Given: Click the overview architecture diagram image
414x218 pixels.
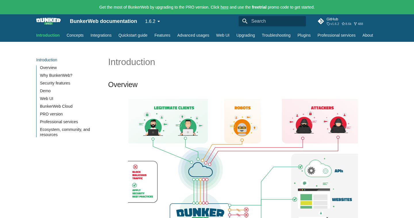Looking at the screenshot, I should point(243,158).
